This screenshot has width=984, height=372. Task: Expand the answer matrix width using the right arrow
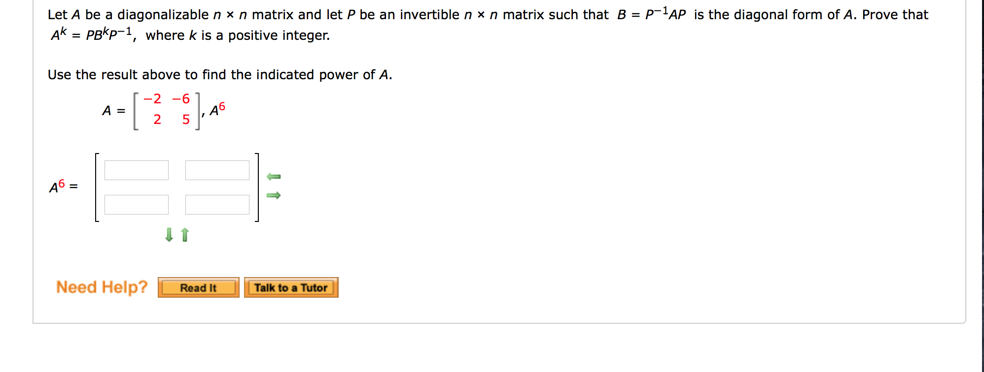coord(274,196)
